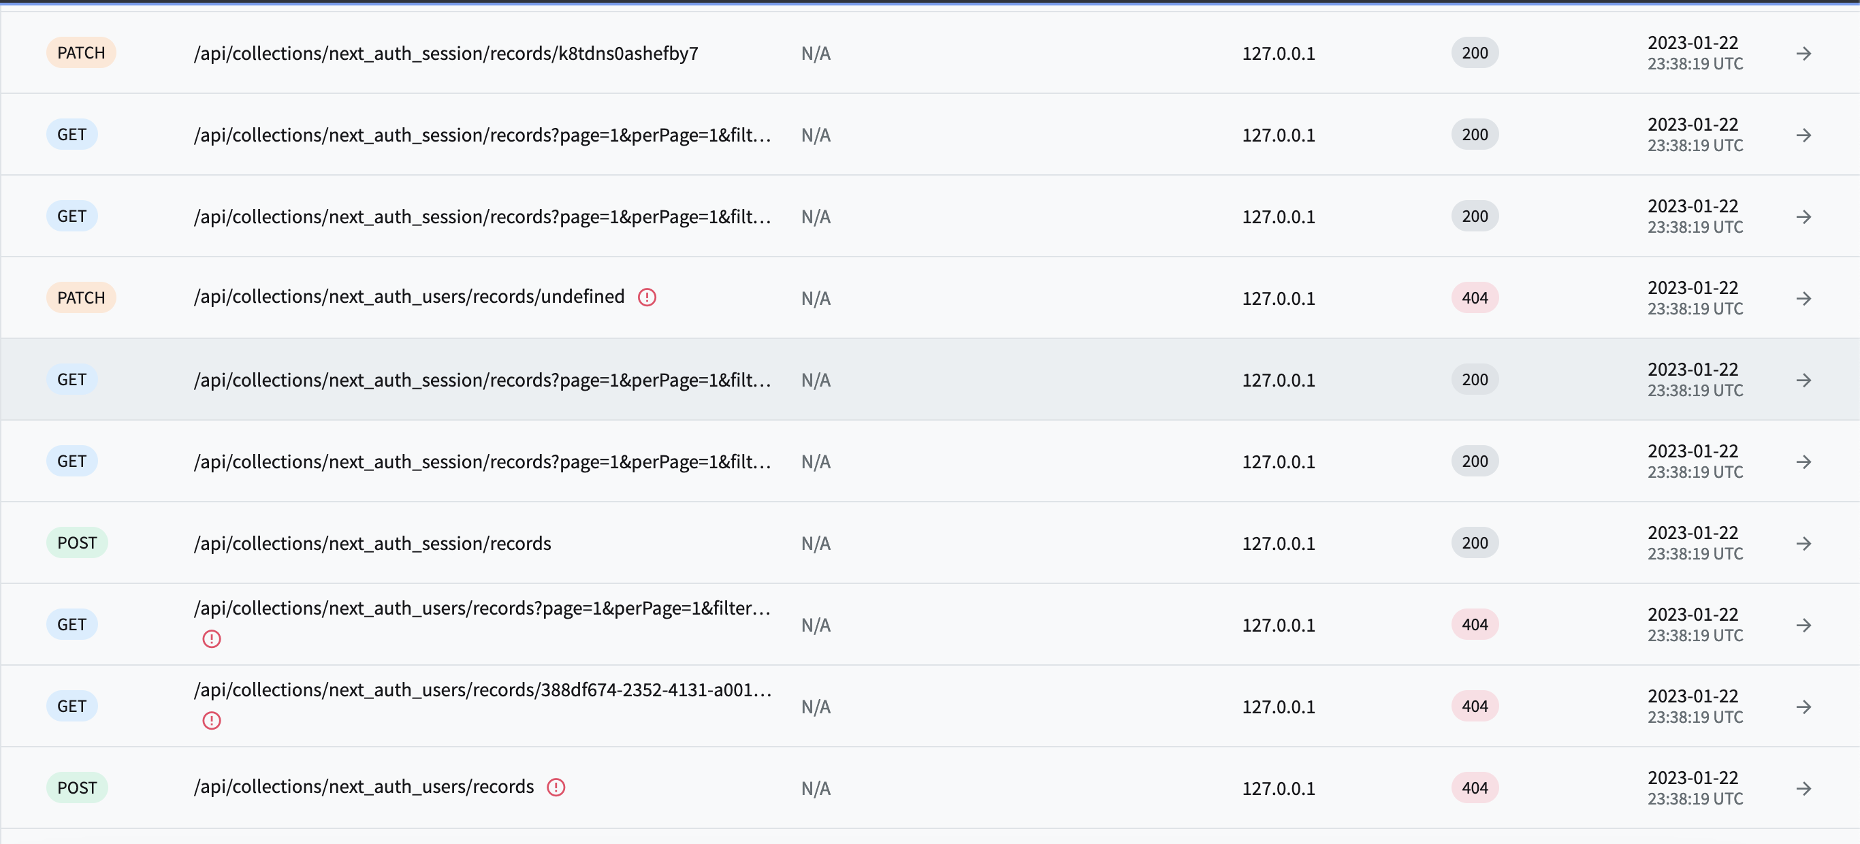Click the 404 badge on the POST users row
Viewport: 1860px width, 844px height.
coord(1474,788)
